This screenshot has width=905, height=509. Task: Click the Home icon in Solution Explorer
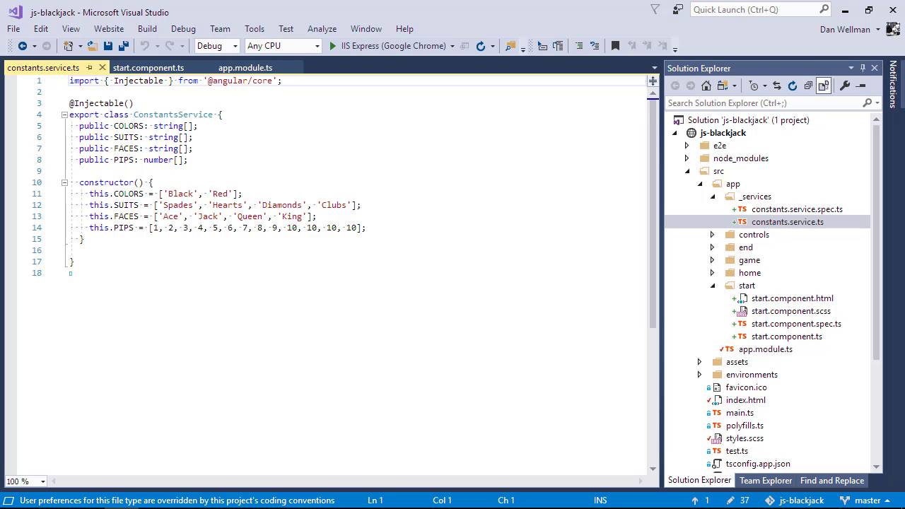point(706,86)
